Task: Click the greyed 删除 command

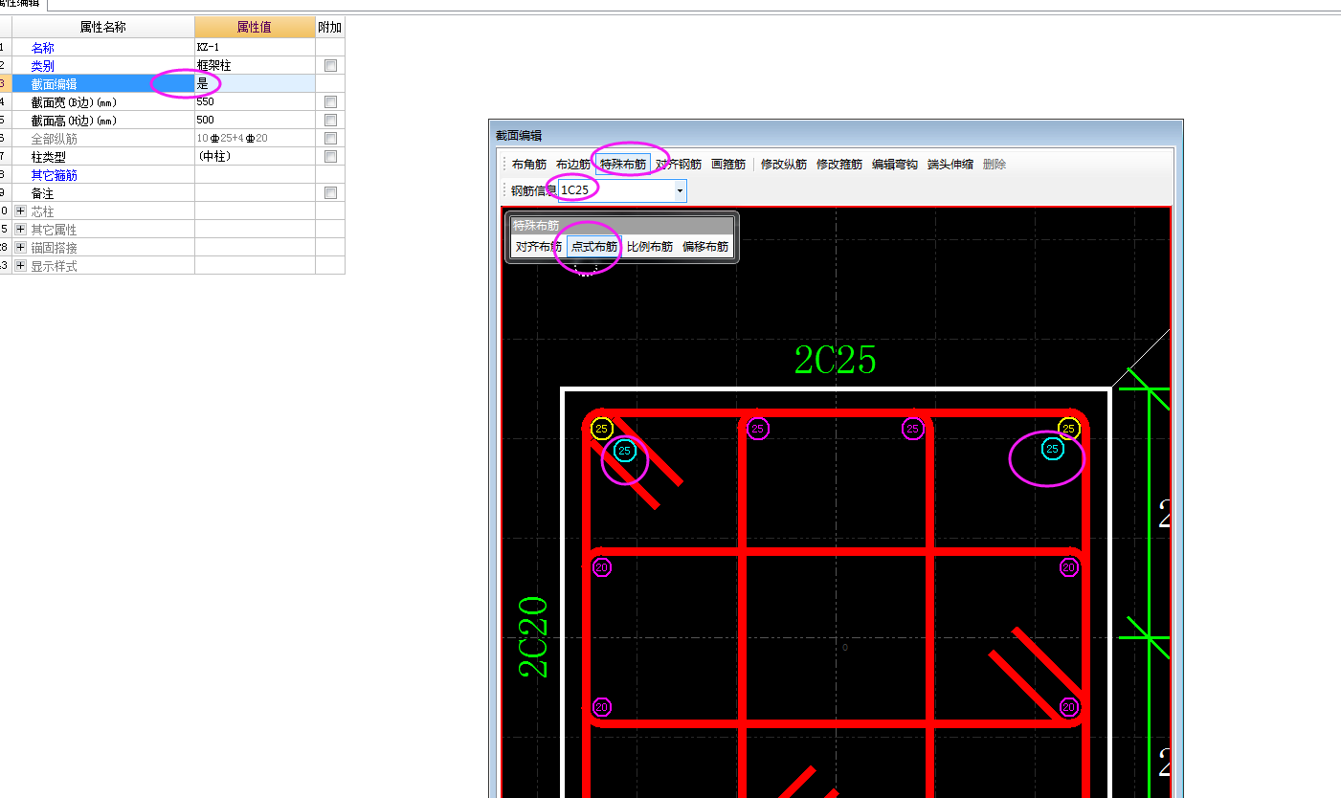Action: tap(995, 165)
